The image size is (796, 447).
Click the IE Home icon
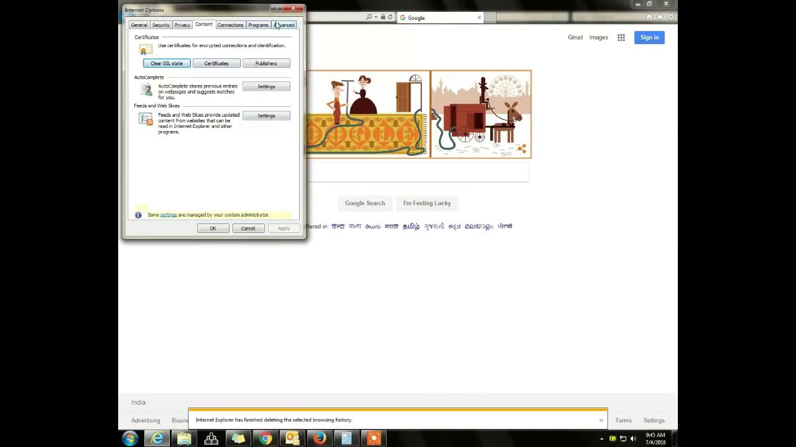(649, 17)
